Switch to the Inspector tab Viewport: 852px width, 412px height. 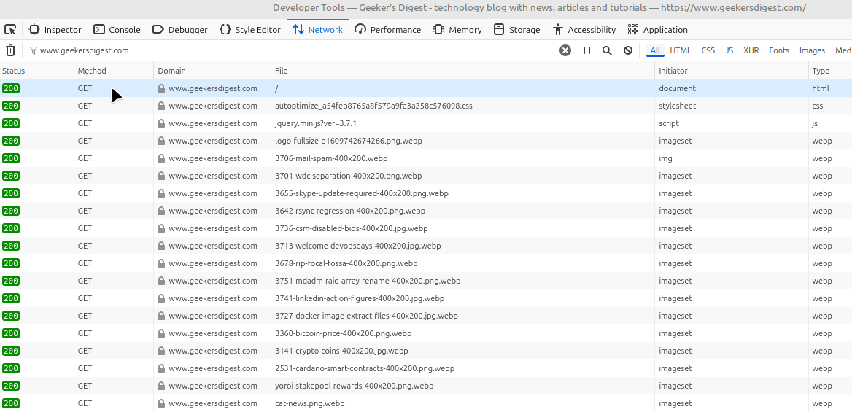[55, 30]
